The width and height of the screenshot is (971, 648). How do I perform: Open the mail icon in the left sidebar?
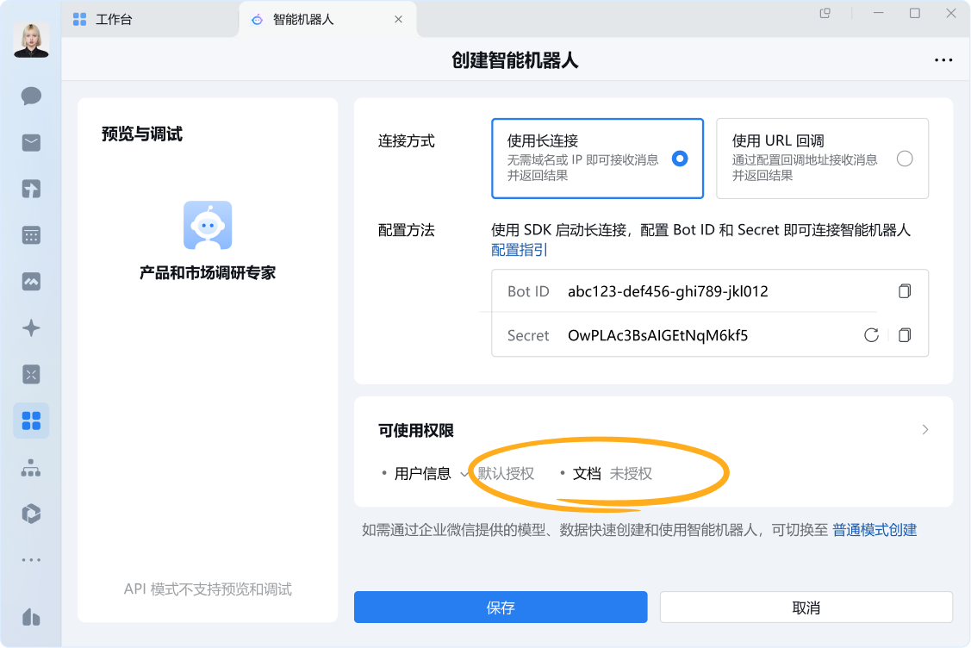tap(31, 143)
